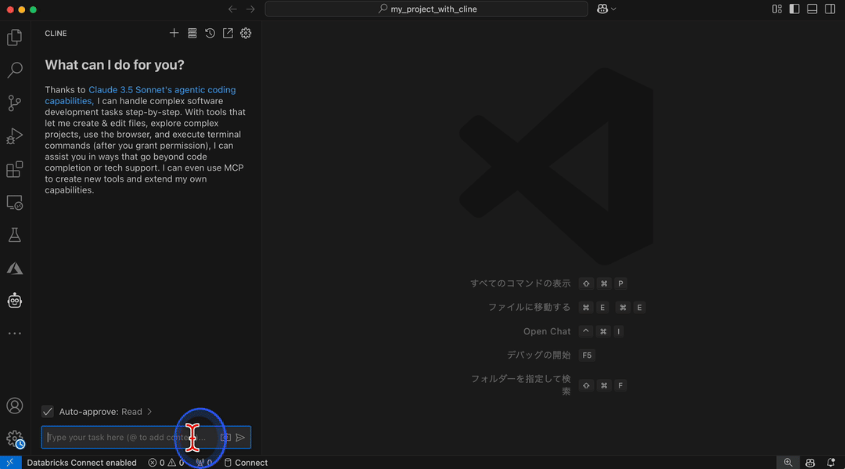Select the Source Control icon
The image size is (845, 469).
(x=14, y=103)
